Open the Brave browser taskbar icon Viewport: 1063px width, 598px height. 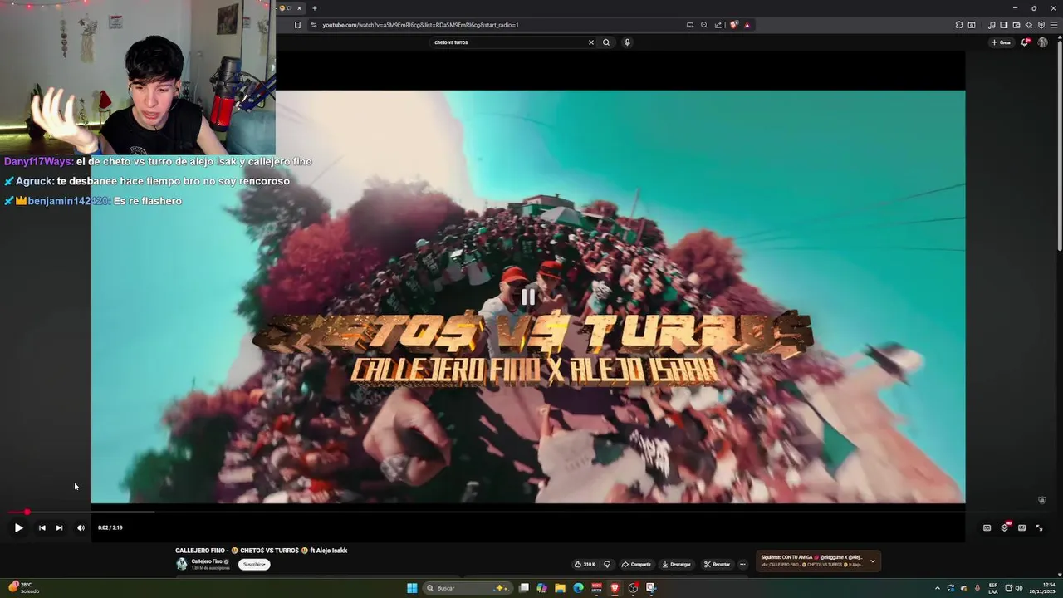(x=615, y=588)
